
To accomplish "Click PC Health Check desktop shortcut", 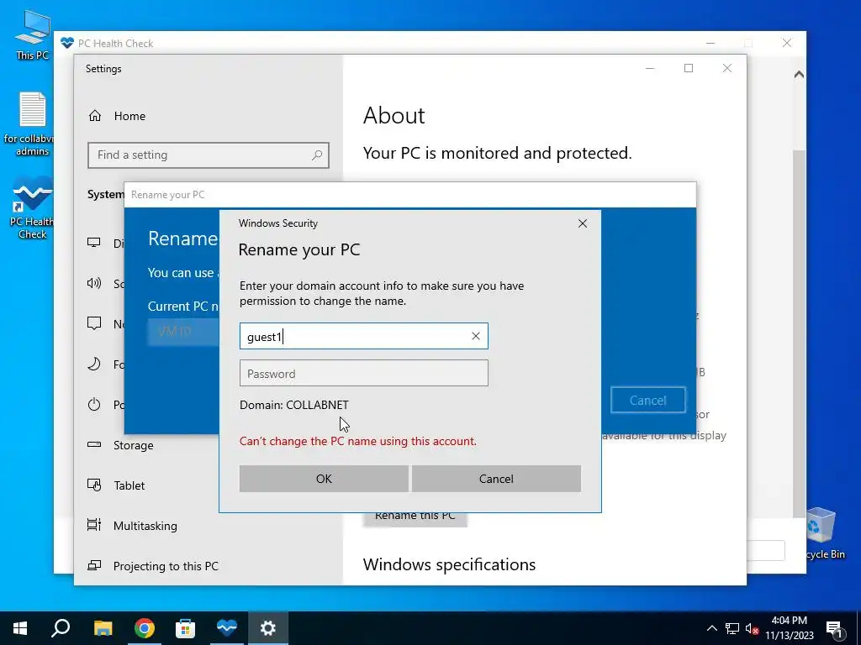I will click(32, 208).
